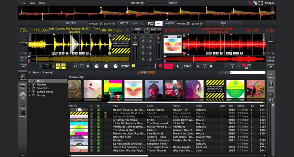Seek forward on deck B
The width and height of the screenshot is (294, 157).
[211, 66]
